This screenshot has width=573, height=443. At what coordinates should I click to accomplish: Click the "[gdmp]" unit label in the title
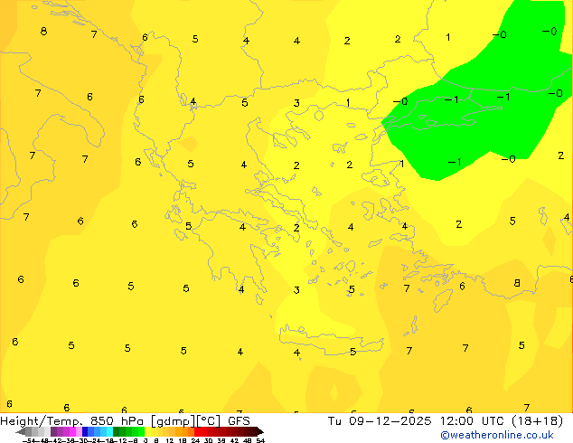[x=174, y=421]
